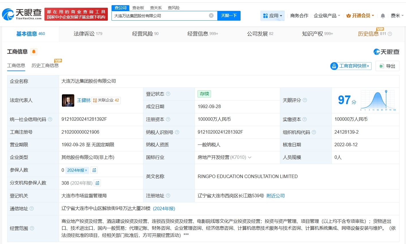Click help icon beside 天眼评分

(x=305, y=100)
